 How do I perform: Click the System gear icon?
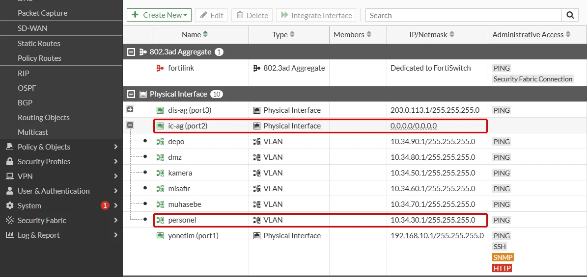pos(10,205)
